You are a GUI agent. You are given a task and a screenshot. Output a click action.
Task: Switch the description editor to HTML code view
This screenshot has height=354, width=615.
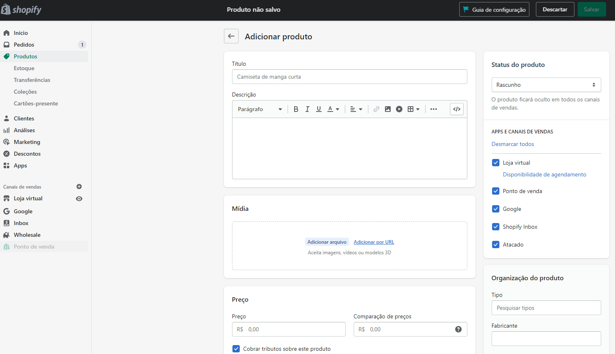(456, 109)
